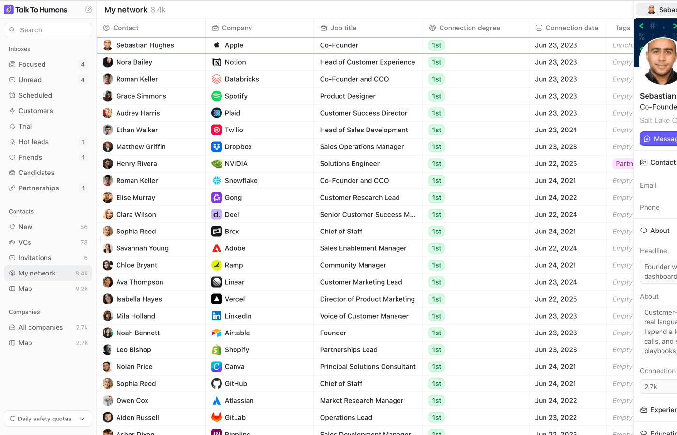
Task: Click the Savannah Young contact name
Action: 142,248
